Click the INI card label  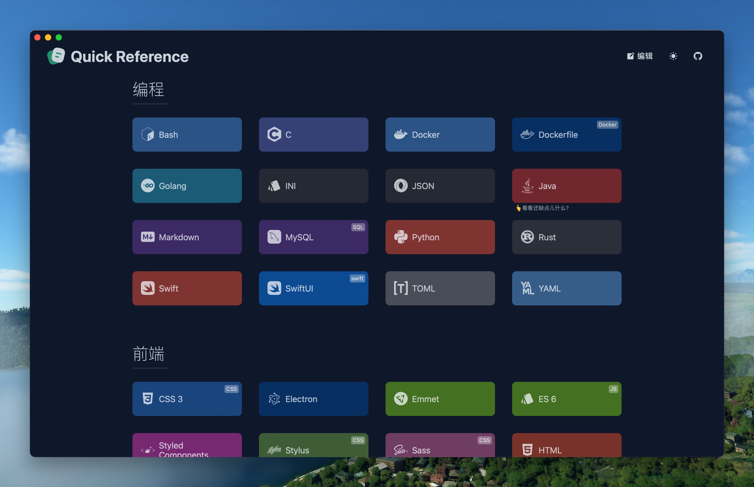pos(290,186)
